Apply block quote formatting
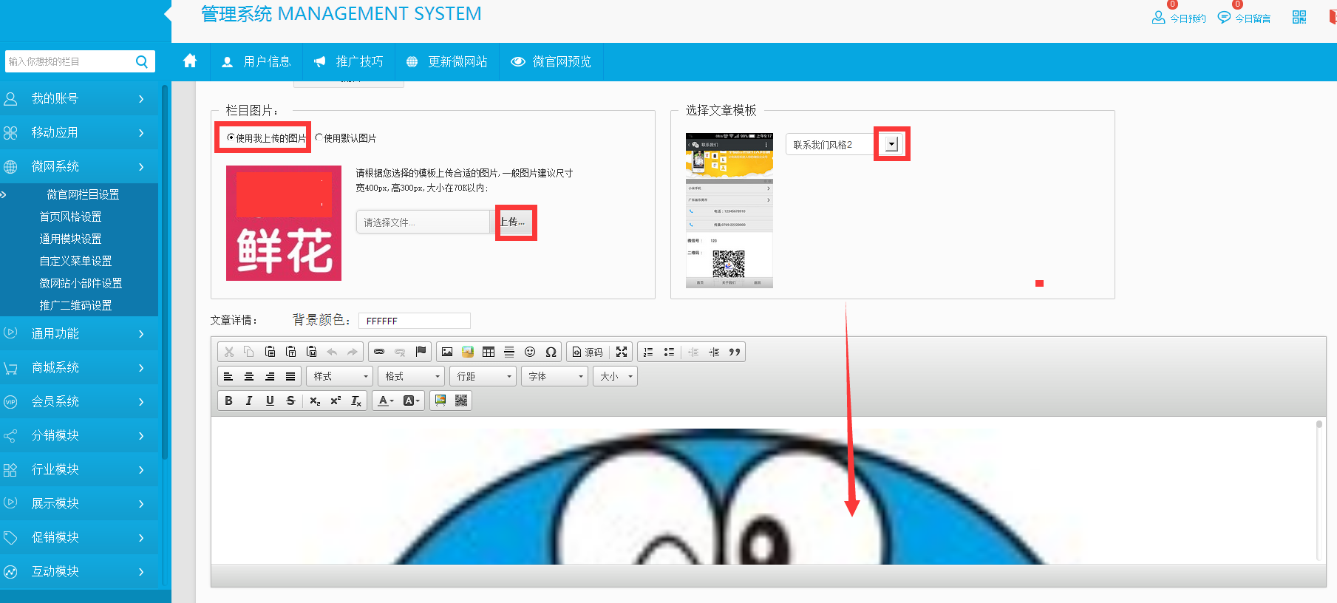1337x603 pixels. 734,352
